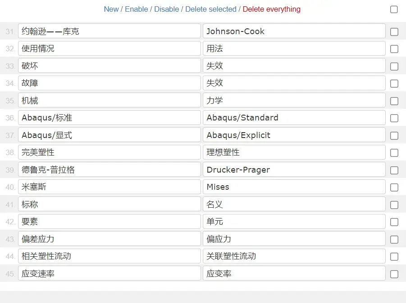Tick the checkbox for row 36 Abaqus/Standard

tap(394, 118)
